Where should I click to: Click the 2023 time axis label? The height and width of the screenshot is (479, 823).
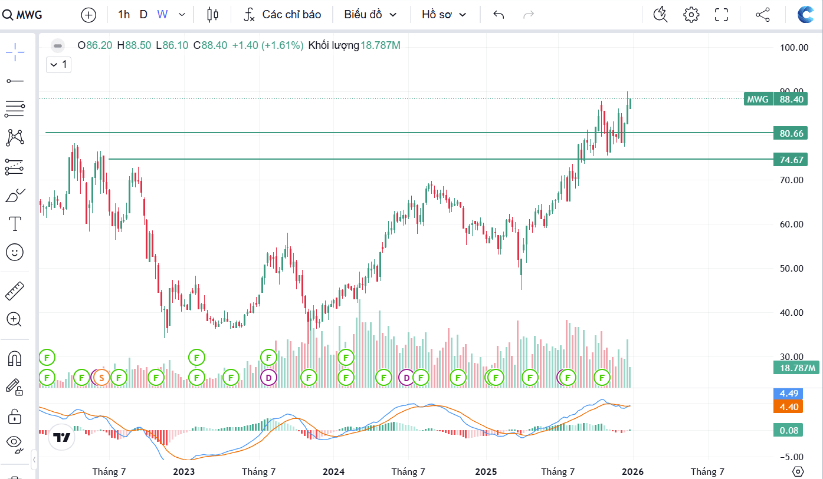point(183,472)
